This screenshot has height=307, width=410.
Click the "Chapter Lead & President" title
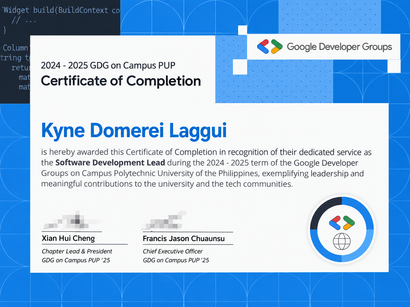[77, 251]
